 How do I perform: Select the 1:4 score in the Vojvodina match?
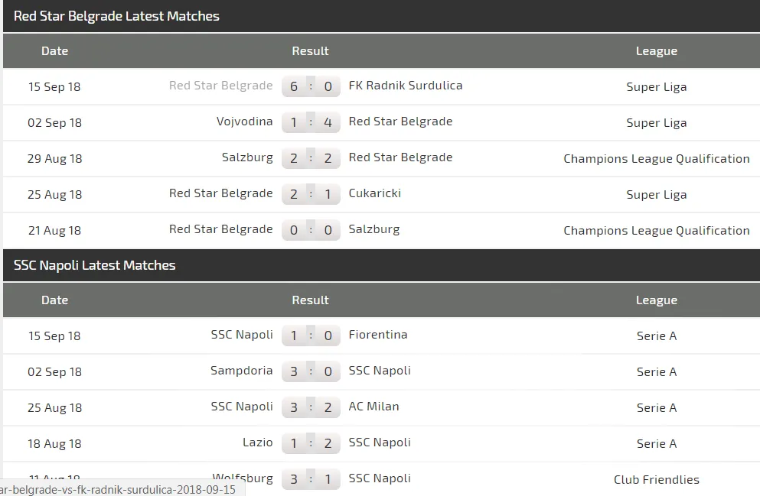click(311, 122)
